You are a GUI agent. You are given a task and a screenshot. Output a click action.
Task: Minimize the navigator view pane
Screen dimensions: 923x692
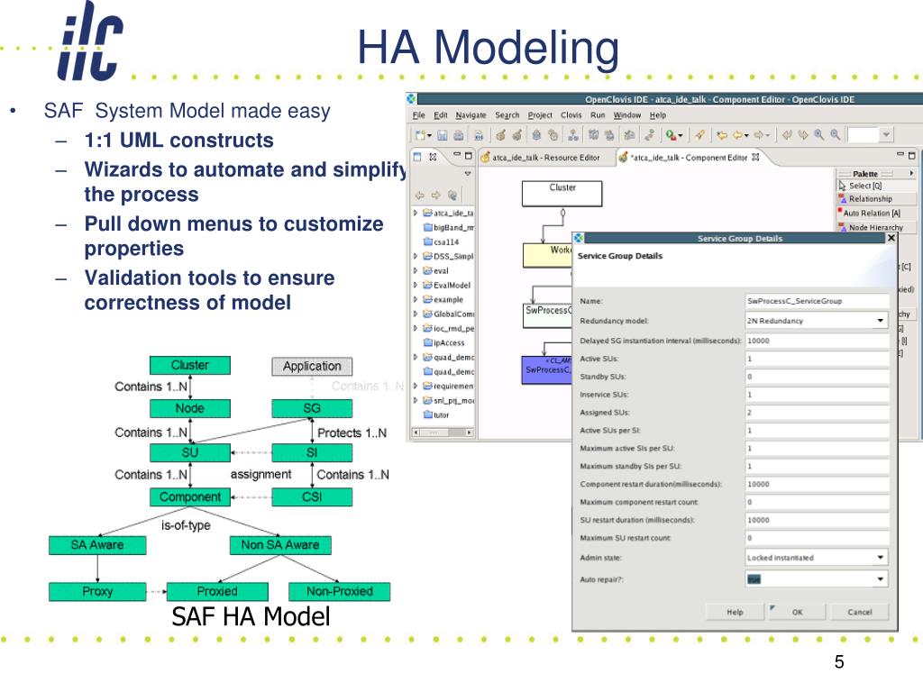pos(457,155)
